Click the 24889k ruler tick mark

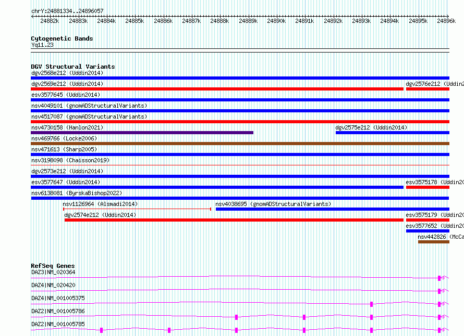tap(248, 16)
